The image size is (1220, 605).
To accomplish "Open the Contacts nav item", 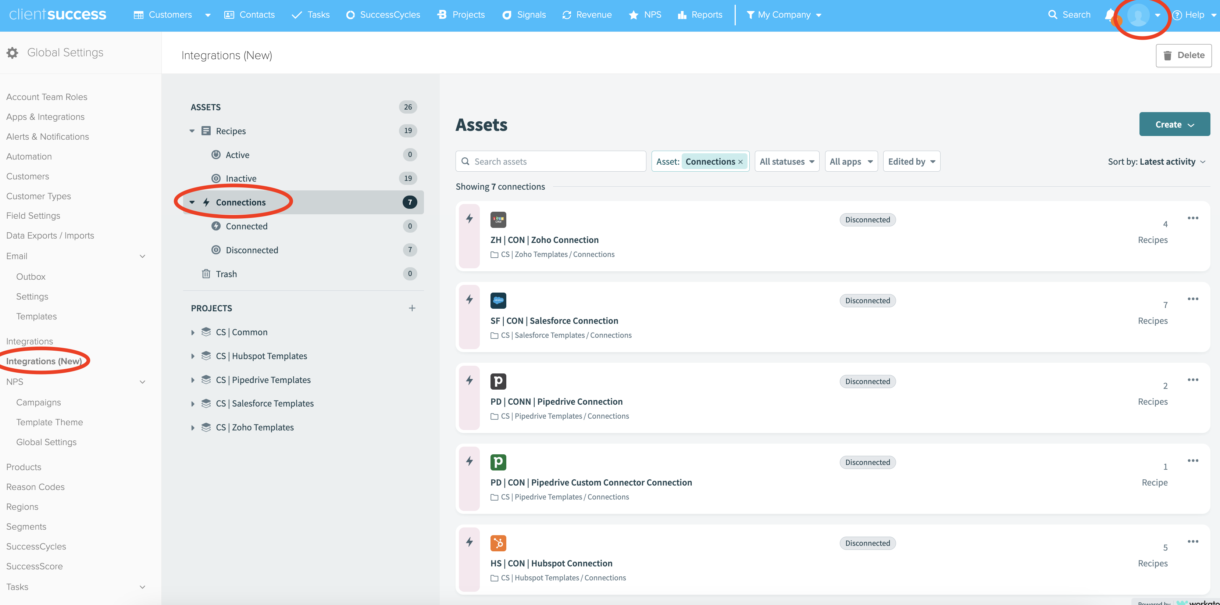I will pos(249,15).
